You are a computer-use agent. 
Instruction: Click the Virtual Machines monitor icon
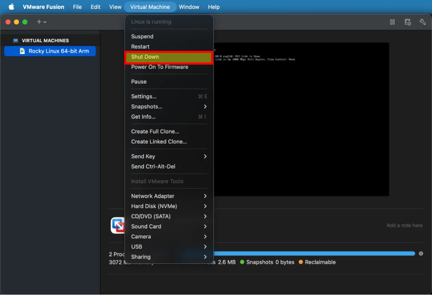point(16,41)
